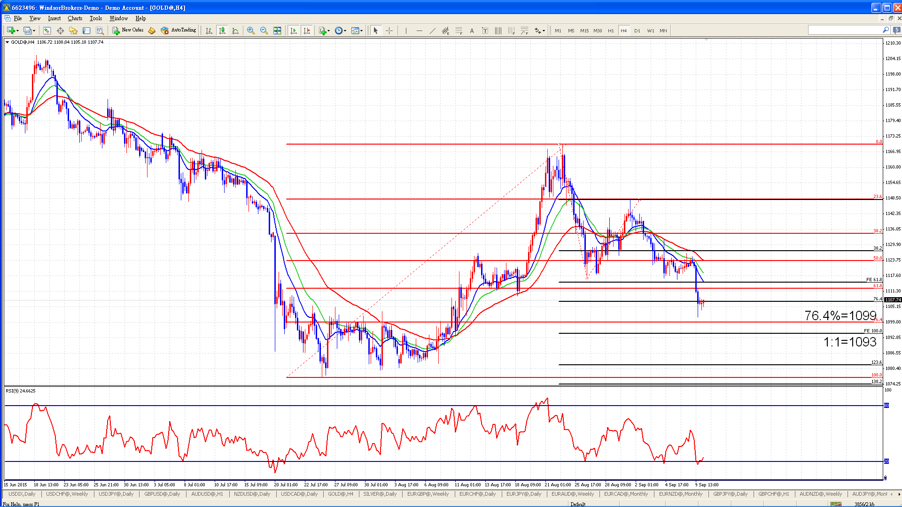Switch chart to bar chart mode
The height and width of the screenshot is (507, 902).
point(209,31)
